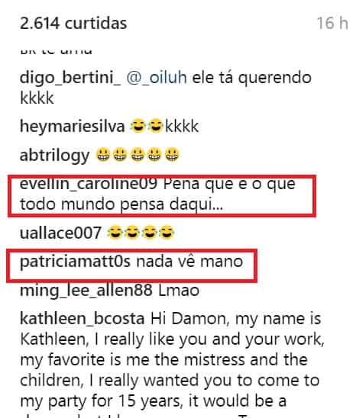Screen dimensions: 356x418
Task: Open uallace007 username link
Action: pos(60,233)
